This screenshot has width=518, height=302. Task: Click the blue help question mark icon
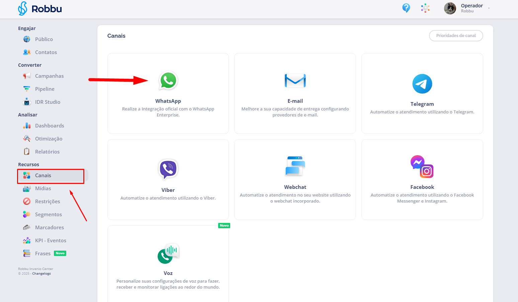(x=406, y=8)
